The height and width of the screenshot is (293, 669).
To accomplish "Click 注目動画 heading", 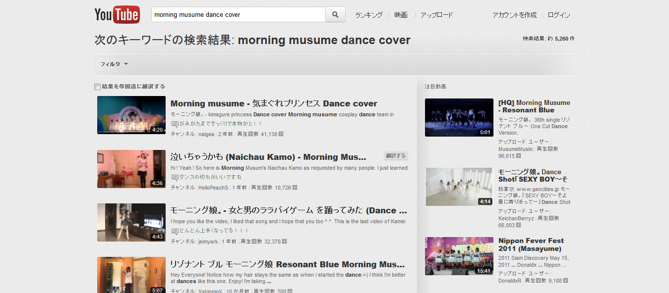I will (435, 87).
